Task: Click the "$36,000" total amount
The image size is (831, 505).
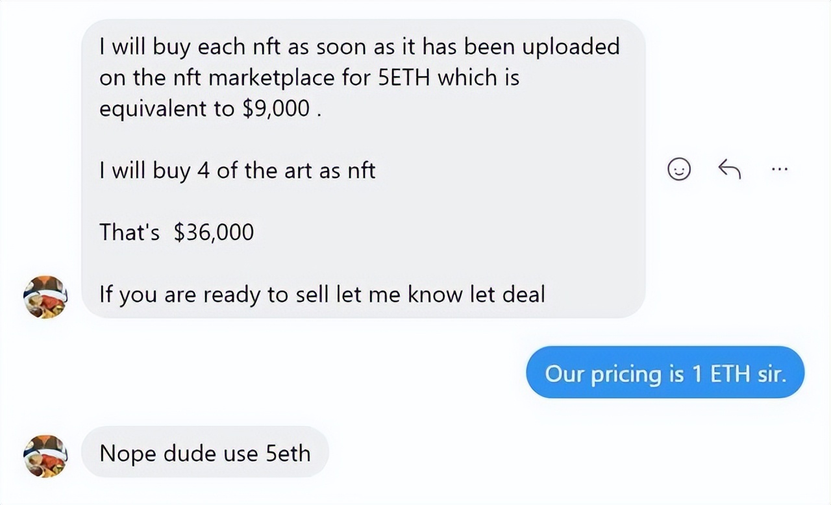Action: click(214, 232)
